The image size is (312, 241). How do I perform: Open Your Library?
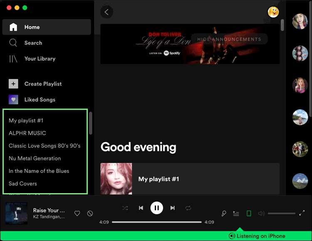pyautogui.click(x=40, y=59)
